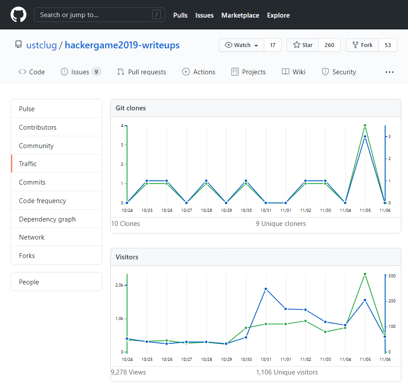Click the 9 Unique cloners summary text
This screenshot has height=389, width=408.
[x=281, y=224]
